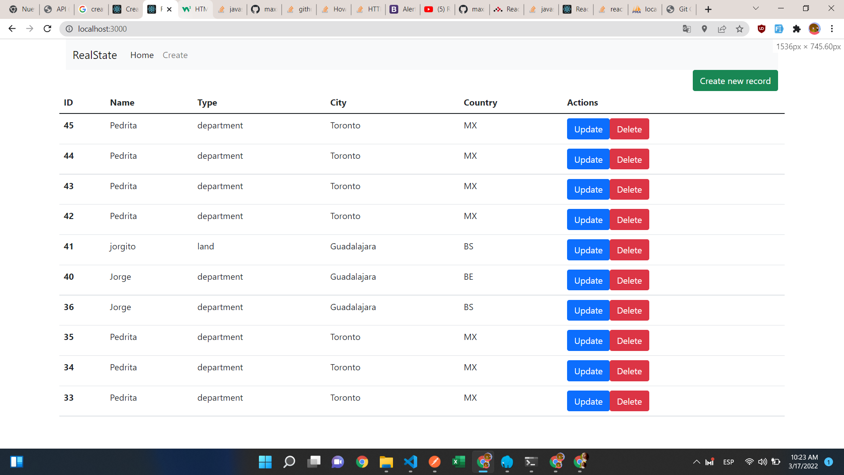This screenshot has height=475, width=844.
Task: Open Windows Start menu
Action: (x=265, y=462)
